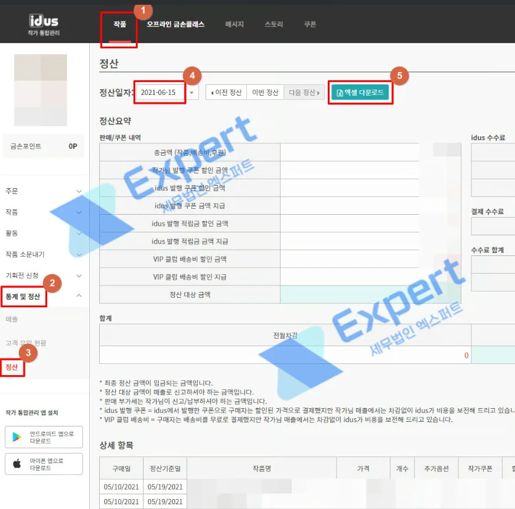Switch to the 메시지 tab
Viewport: 515px width, 509px height.
click(234, 24)
